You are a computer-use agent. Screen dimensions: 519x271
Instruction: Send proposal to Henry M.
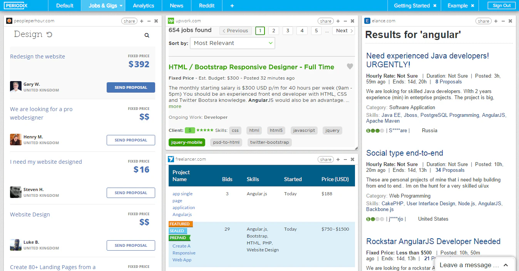[x=131, y=140]
